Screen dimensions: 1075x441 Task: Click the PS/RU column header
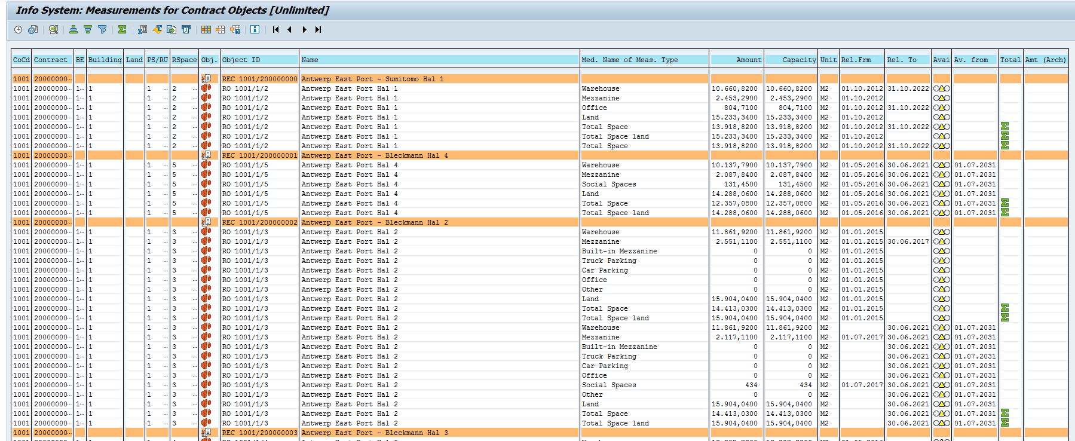coord(158,60)
